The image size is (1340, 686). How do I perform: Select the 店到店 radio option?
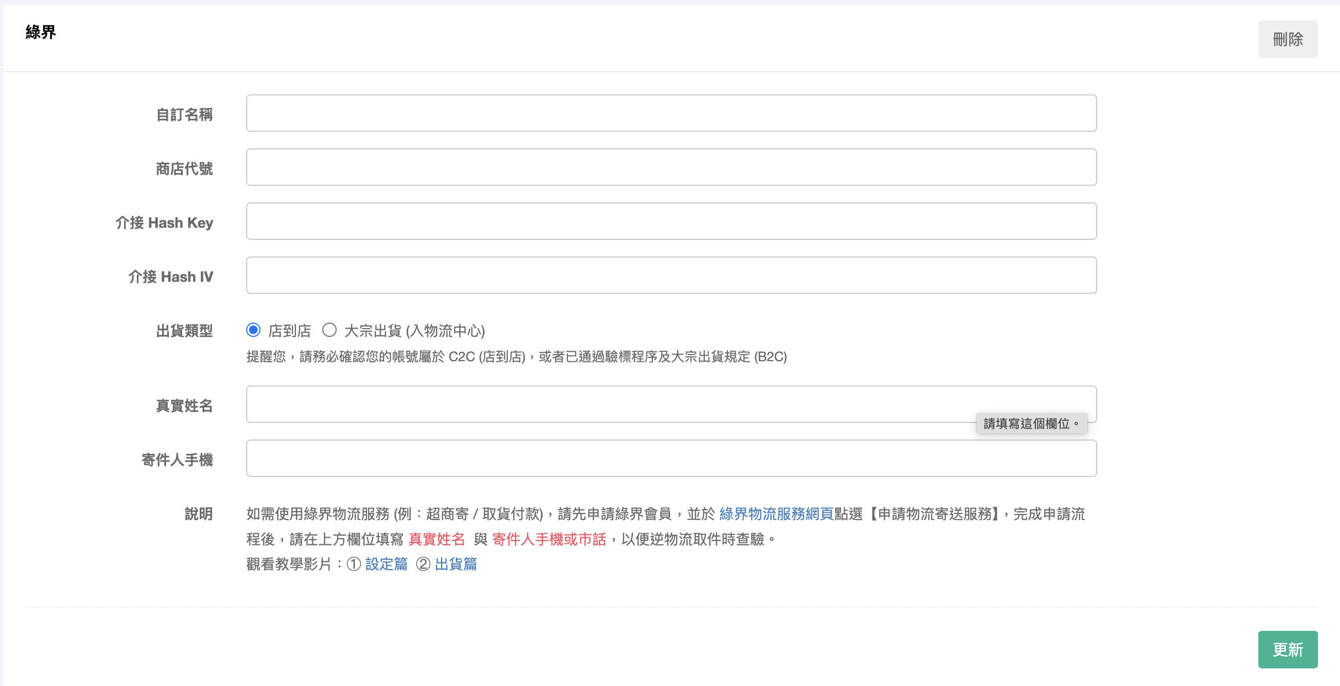click(253, 330)
